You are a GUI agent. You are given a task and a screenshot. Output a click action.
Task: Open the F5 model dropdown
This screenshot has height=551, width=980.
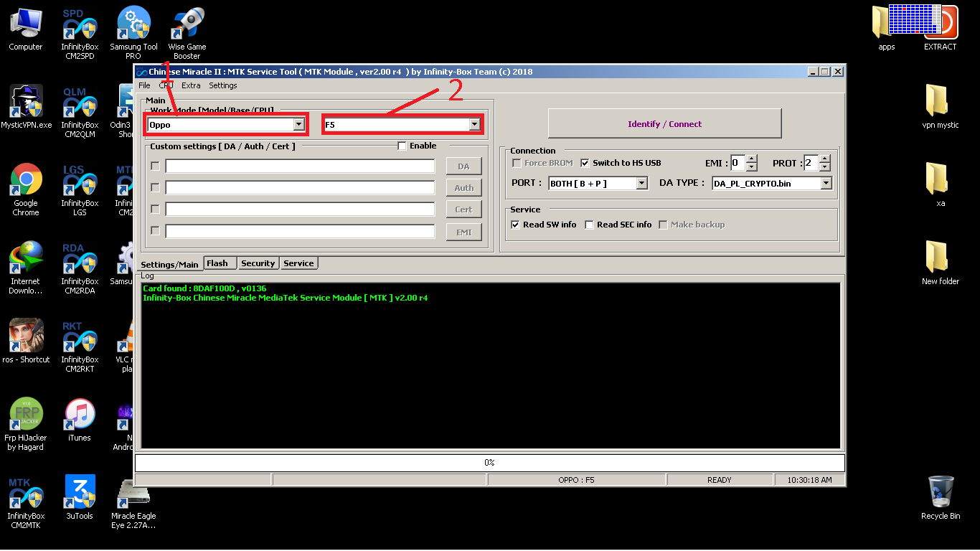474,124
